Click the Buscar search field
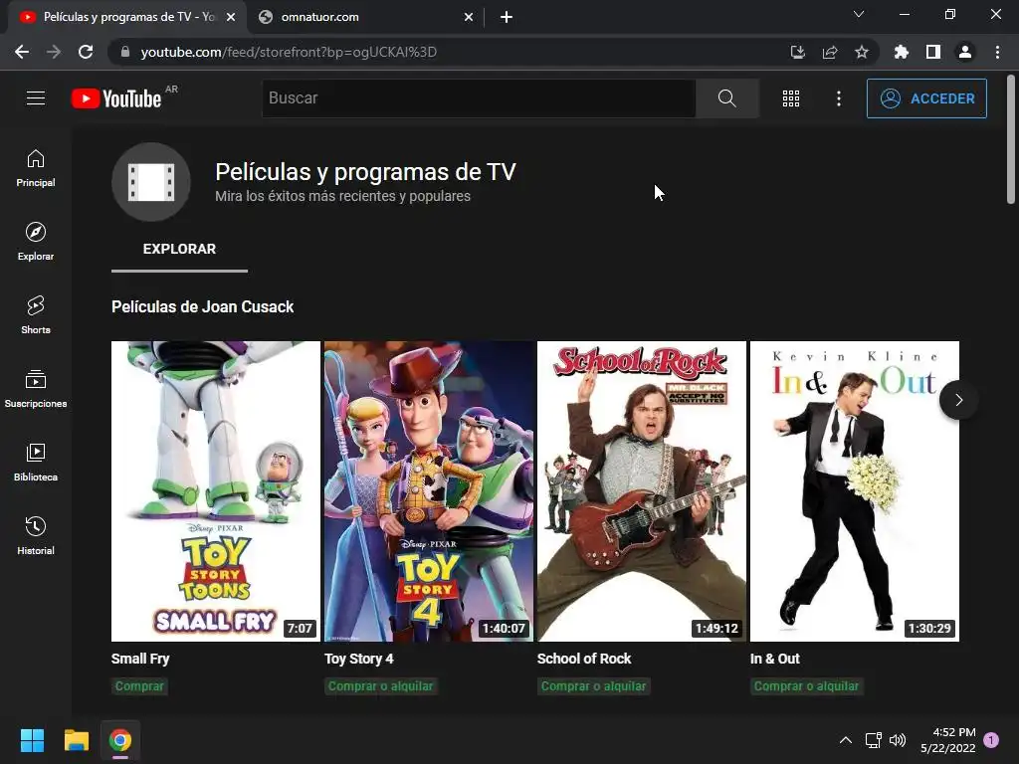Viewport: 1019px width, 764px height. point(479,98)
